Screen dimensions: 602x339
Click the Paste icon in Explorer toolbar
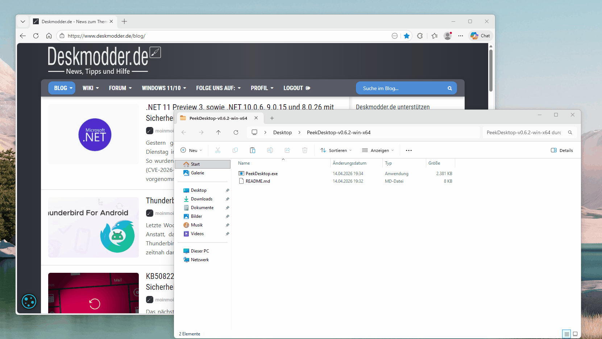click(x=253, y=150)
